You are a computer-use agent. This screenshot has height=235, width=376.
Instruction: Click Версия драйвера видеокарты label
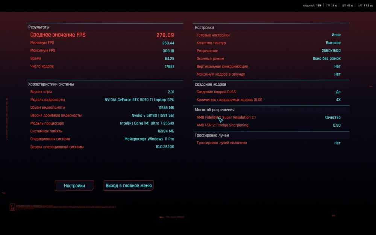pyautogui.click(x=56, y=115)
